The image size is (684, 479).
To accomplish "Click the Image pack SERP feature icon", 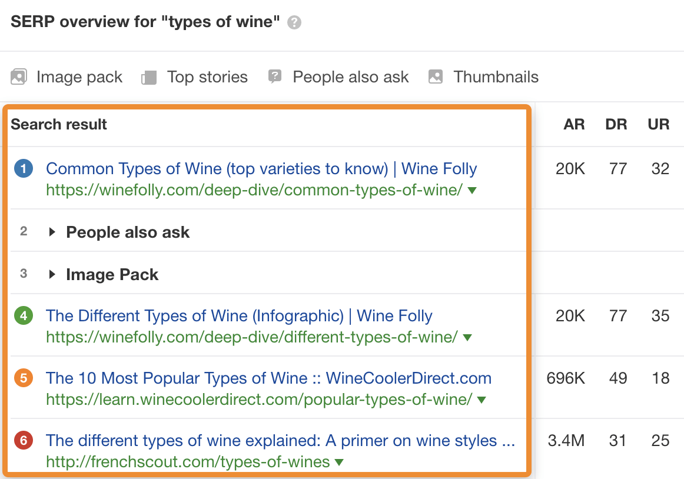I will 19,76.
